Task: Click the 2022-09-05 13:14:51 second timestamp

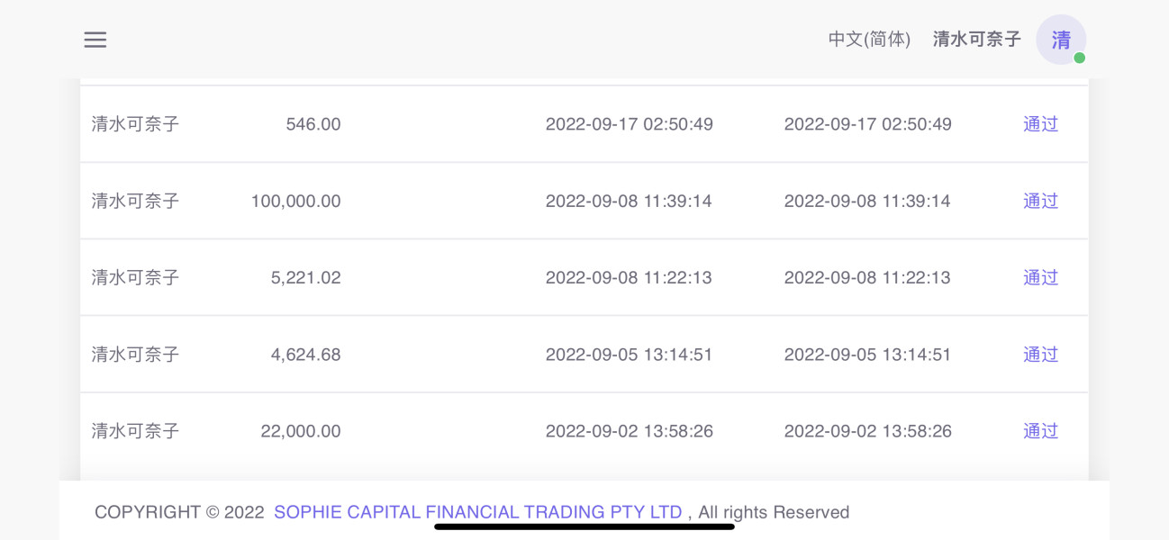Action: click(867, 355)
